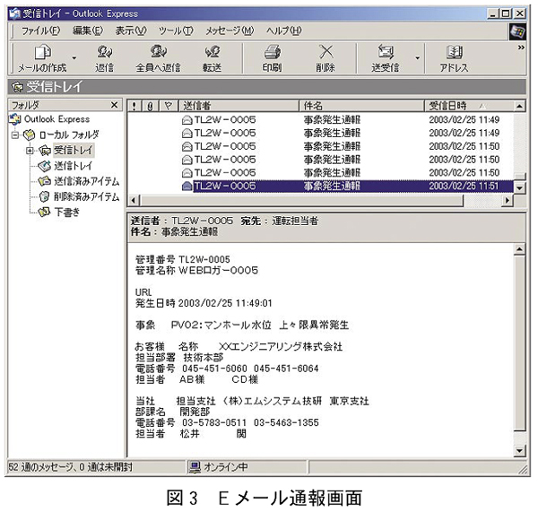538x512 pixels.
Task: Sort by priority (!) column header
Action: tap(134, 106)
